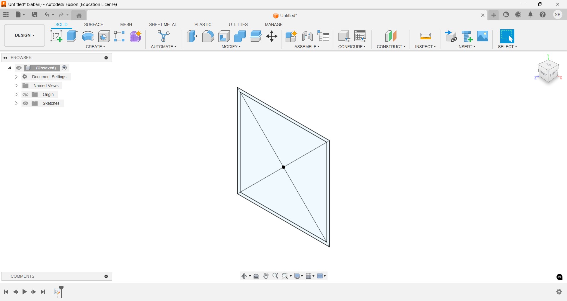This screenshot has width=567, height=301.
Task: Open the File menu dropdown
Action: coord(20,14)
